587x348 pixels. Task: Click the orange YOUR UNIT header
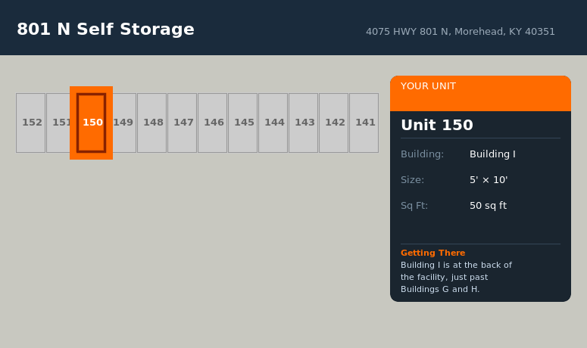(480, 93)
